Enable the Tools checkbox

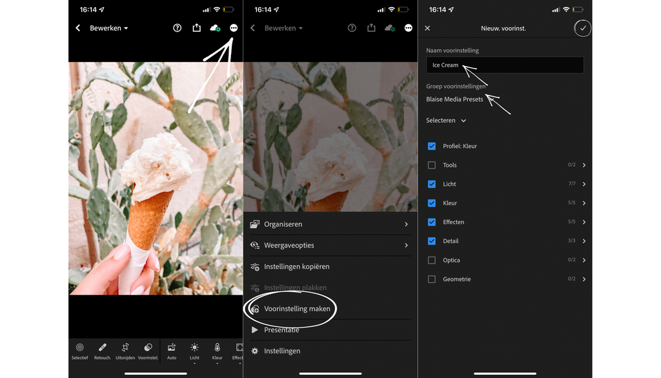[432, 165]
